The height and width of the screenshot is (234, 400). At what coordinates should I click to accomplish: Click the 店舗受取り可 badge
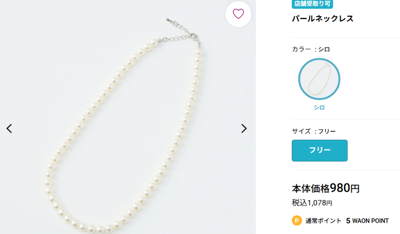coord(312,4)
